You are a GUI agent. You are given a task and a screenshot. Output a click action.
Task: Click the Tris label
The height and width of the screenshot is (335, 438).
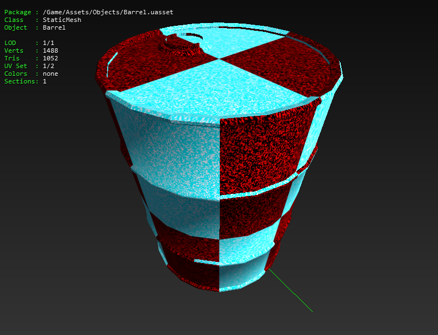[12, 58]
